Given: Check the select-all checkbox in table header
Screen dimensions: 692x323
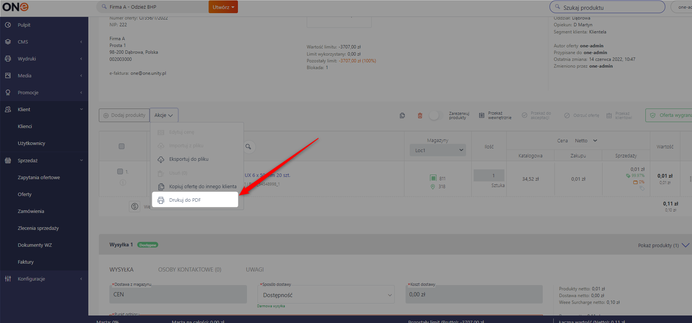Looking at the screenshot, I should pos(121,146).
